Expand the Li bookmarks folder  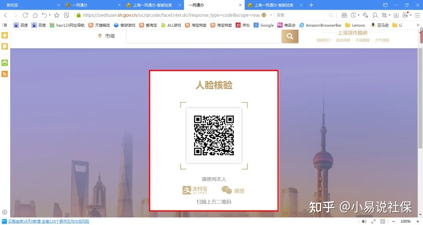[398, 25]
